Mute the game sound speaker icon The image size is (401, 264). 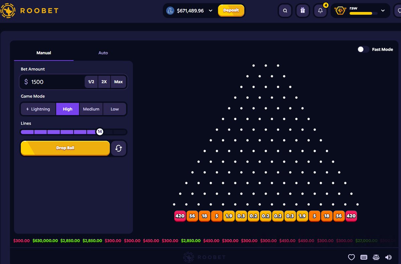388,257
